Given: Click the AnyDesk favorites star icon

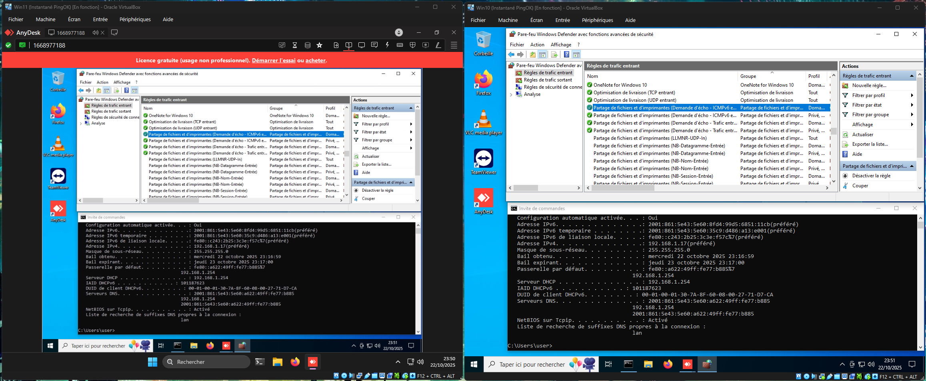Looking at the screenshot, I should pos(319,45).
